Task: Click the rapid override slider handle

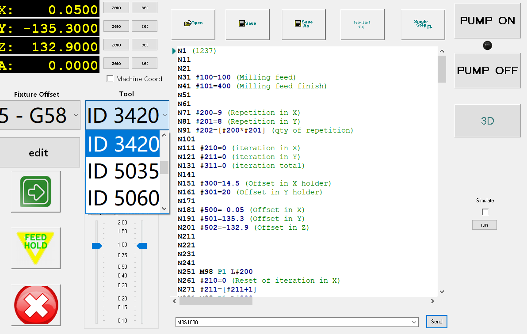Action: [x=97, y=246]
